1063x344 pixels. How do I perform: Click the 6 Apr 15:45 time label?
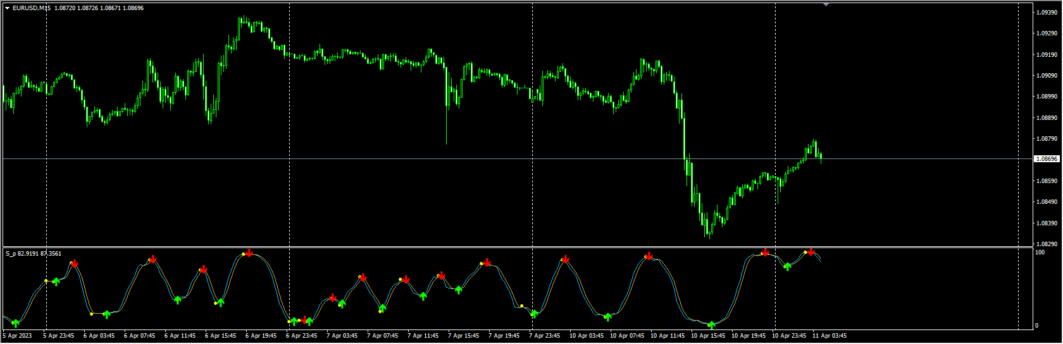pos(220,336)
